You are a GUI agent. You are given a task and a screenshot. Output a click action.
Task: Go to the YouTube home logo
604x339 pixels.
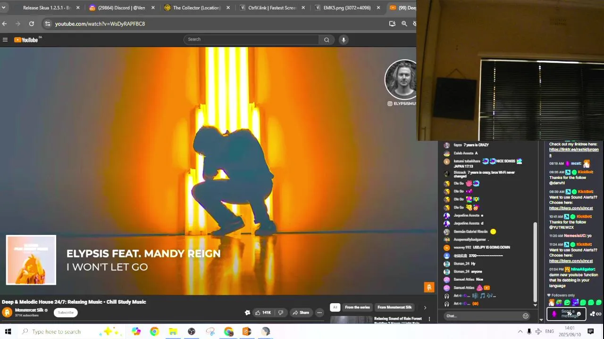pos(26,40)
